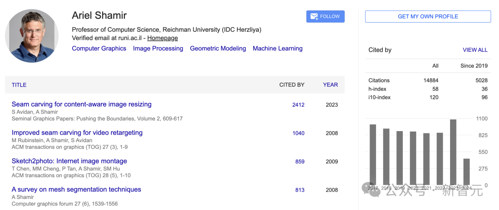Click the Get My Own Profile button

428,17
